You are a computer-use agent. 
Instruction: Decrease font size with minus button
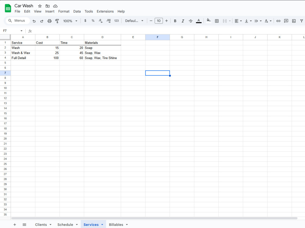(151, 21)
